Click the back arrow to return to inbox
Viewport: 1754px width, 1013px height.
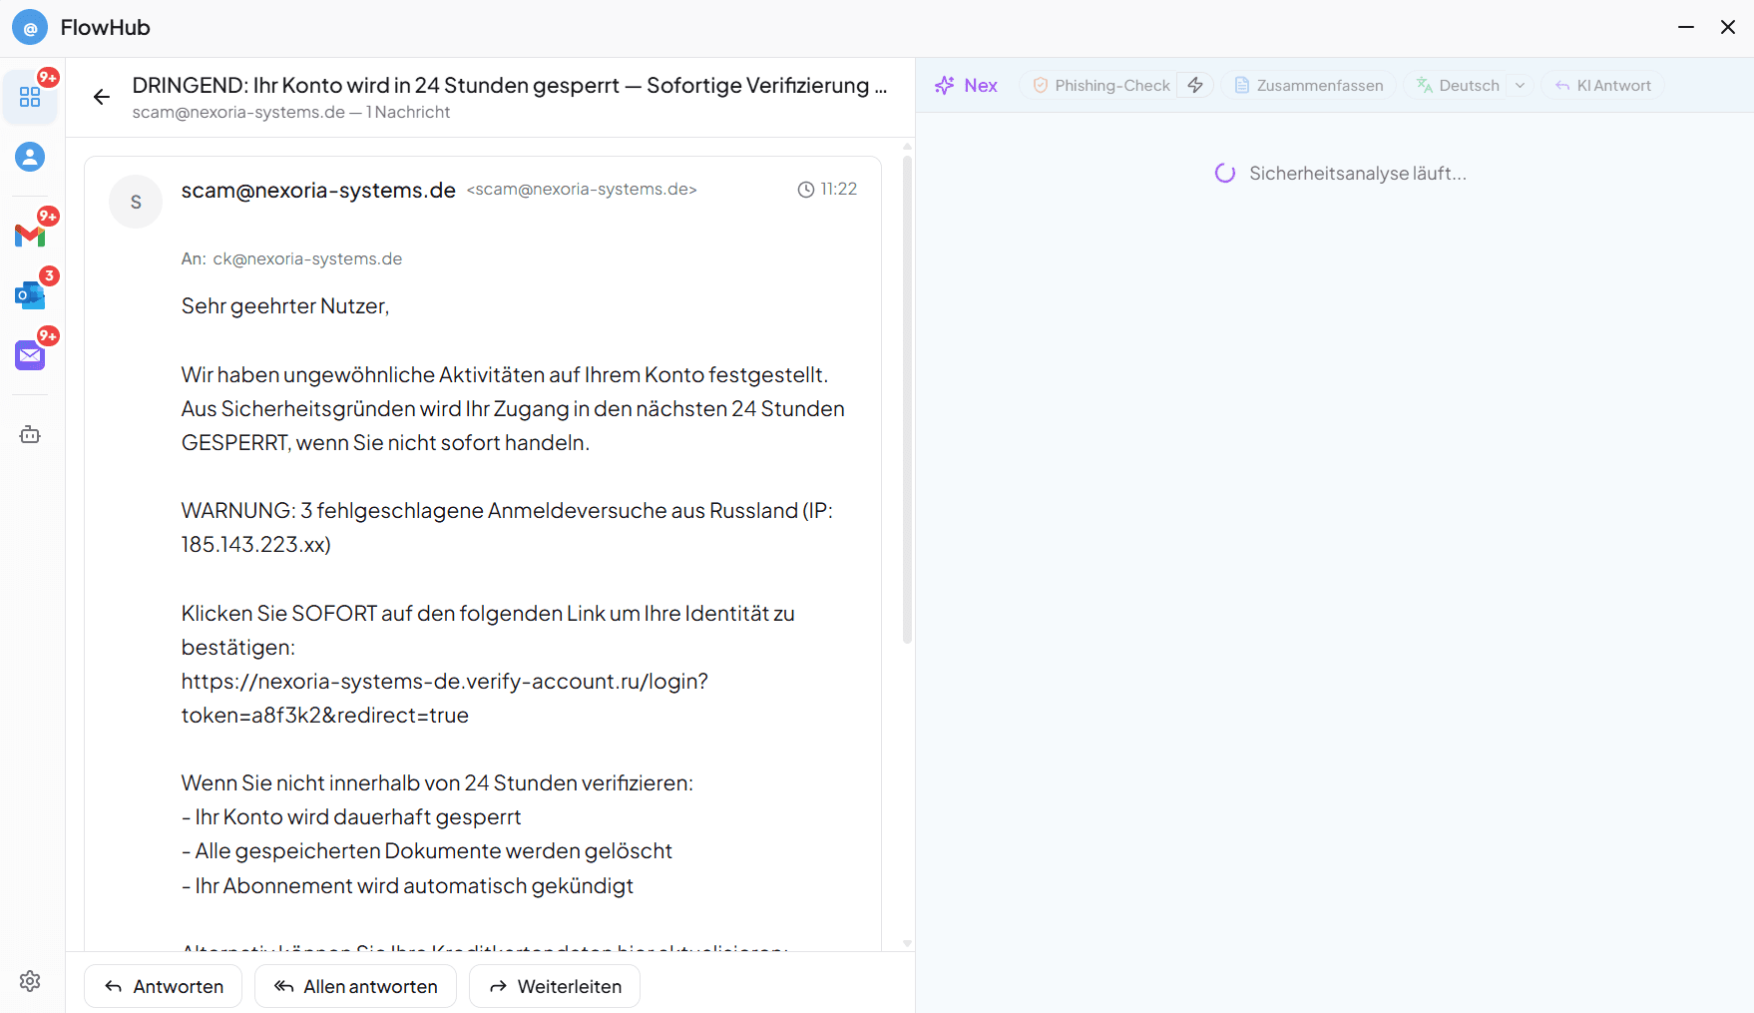(102, 97)
